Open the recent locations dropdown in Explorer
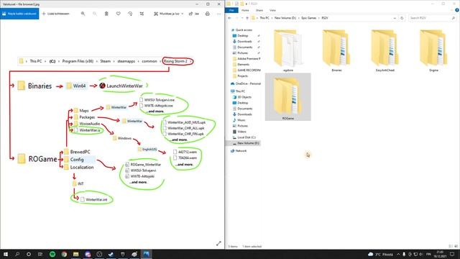The width and height of the screenshot is (460, 259). pos(242,18)
